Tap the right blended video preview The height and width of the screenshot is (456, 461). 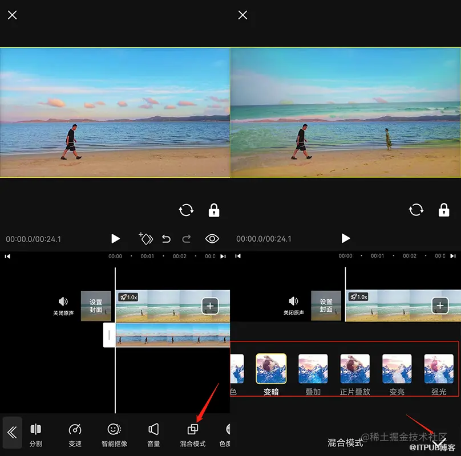tap(345, 112)
